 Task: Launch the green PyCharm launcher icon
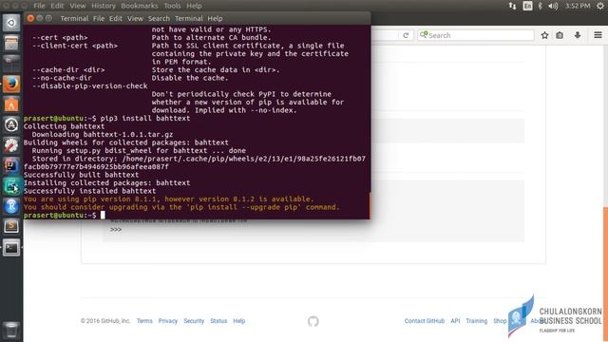(x=11, y=186)
